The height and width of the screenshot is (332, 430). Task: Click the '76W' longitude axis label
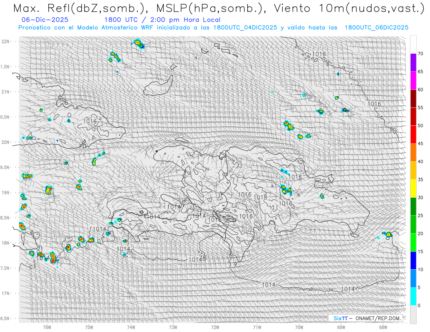(47, 327)
